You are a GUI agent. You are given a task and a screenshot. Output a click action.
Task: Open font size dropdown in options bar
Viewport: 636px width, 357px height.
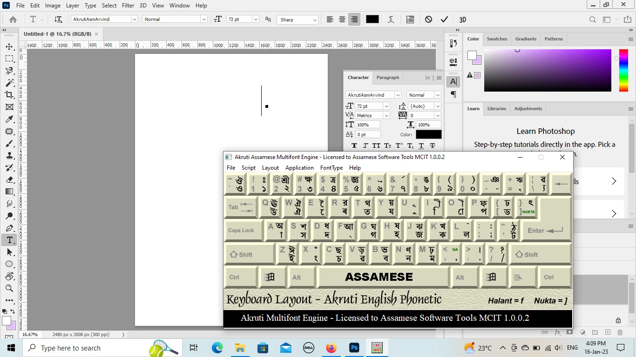(x=256, y=20)
